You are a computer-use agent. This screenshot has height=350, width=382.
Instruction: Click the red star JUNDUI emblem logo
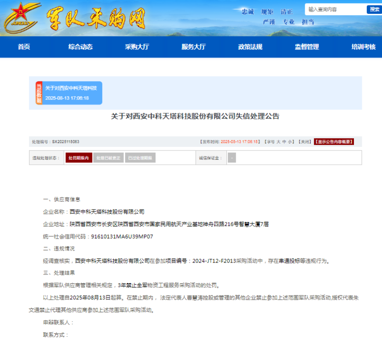(22, 18)
